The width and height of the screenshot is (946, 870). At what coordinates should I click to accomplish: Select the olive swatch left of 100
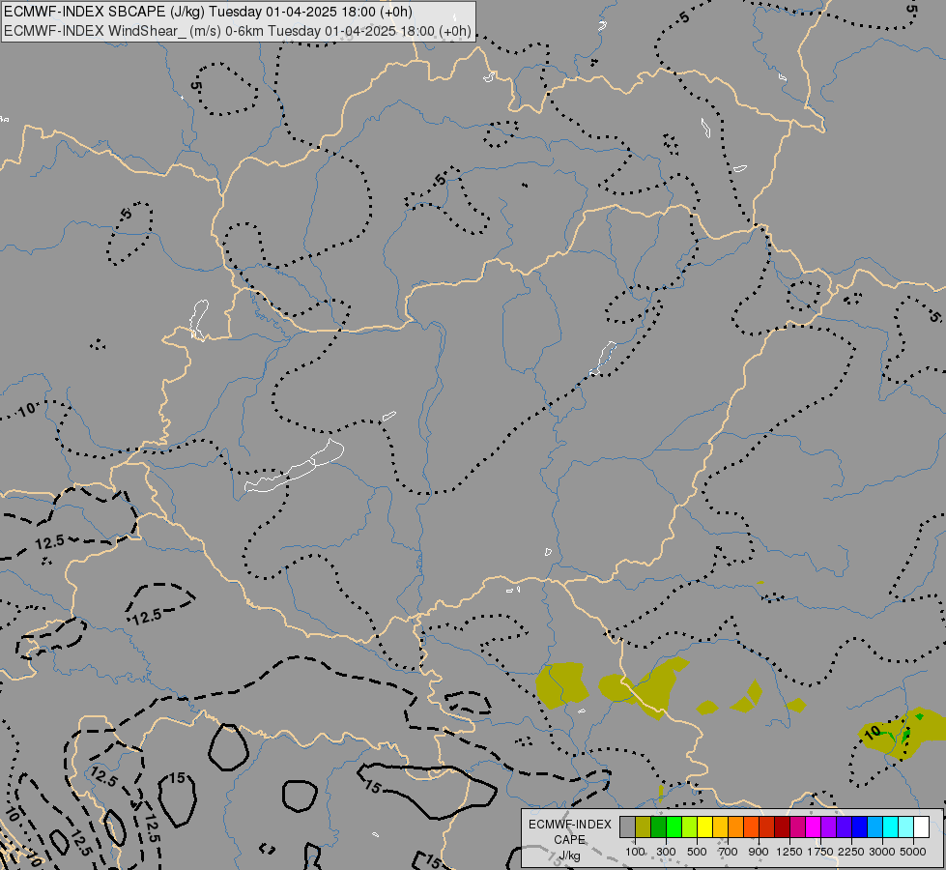(x=644, y=826)
